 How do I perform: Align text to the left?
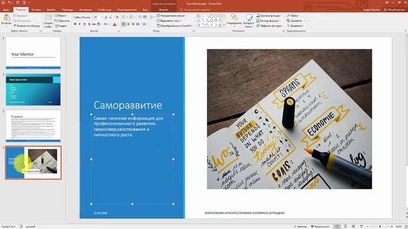(x=124, y=24)
